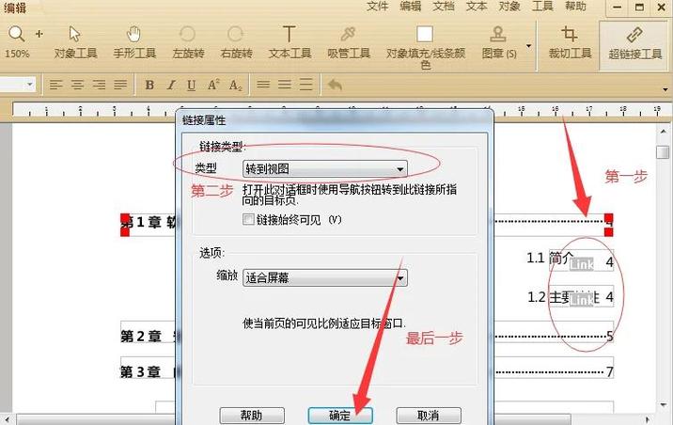Viewport: 673px width, 425px height.
Task: Open the stamp tool dropdown arrow
Action: click(x=529, y=46)
